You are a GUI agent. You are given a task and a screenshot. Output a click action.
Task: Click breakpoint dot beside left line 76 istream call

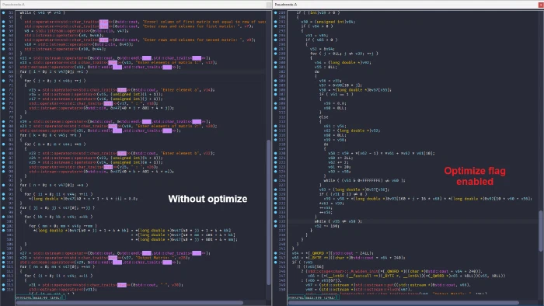(x=3, y=108)
